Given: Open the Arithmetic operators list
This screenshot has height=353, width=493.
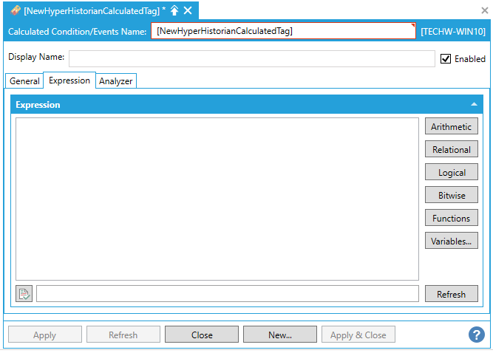Looking at the screenshot, I should pos(451,127).
